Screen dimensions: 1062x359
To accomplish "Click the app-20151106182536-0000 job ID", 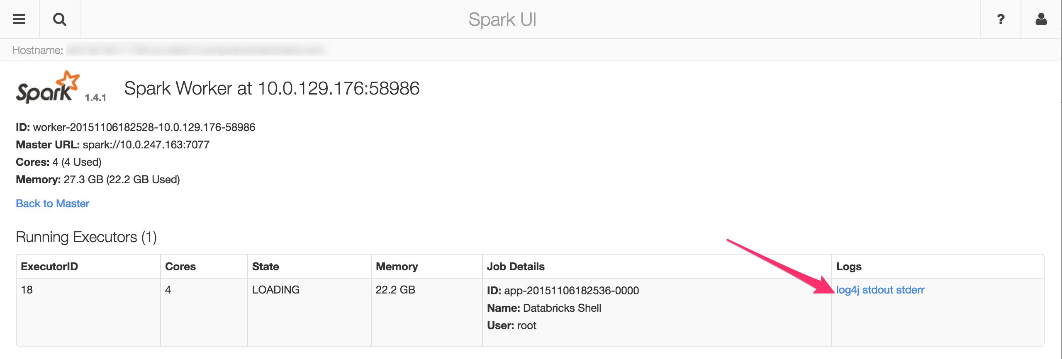I will [x=571, y=291].
